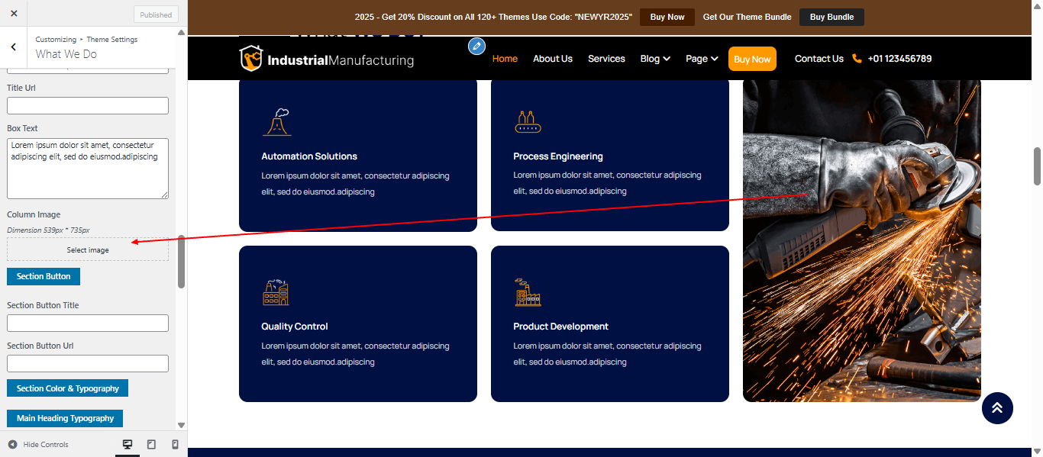Go back using the left chevron
The height and width of the screenshot is (457, 1043).
(x=14, y=47)
